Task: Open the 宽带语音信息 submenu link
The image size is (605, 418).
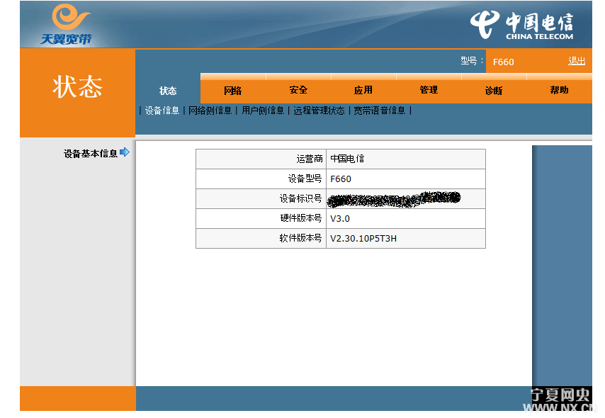Action: 380,111
